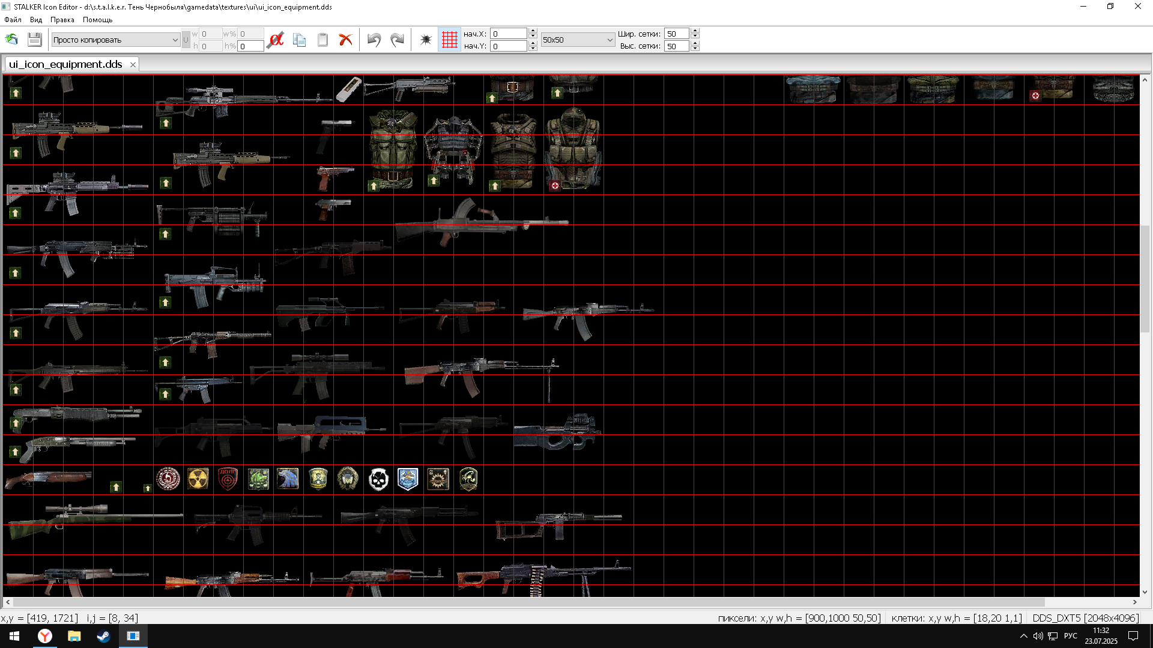Screen dimensions: 1153x648
Task: Select the ui_icon_equipment.dds tab
Action: click(65, 64)
